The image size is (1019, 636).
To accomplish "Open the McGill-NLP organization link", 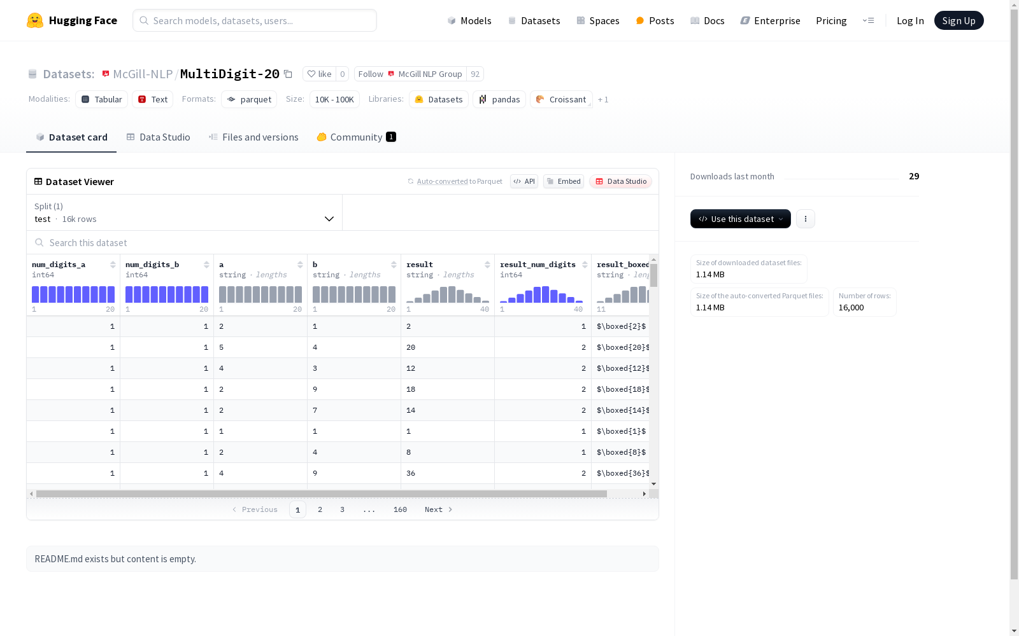I will pos(143,74).
